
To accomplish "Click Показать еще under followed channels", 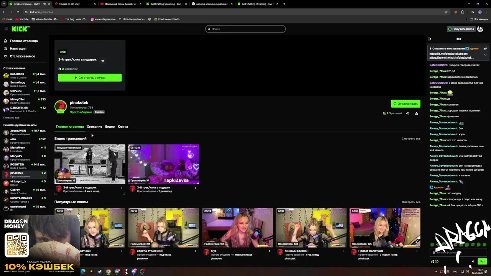I will click(11, 118).
